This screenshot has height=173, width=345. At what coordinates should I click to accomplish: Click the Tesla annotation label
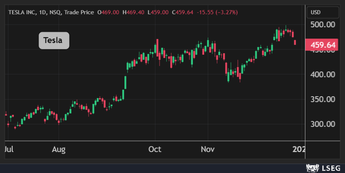point(54,40)
